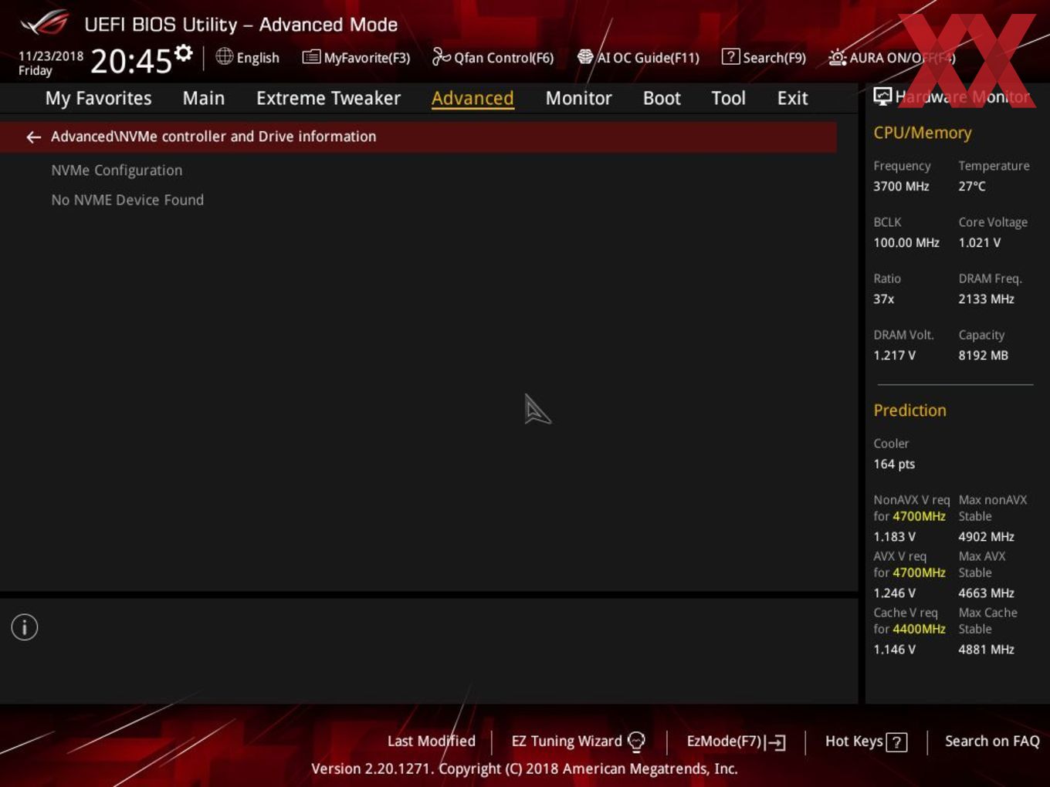This screenshot has width=1050, height=787.
Task: Show Hot Keys list
Action: (854, 741)
